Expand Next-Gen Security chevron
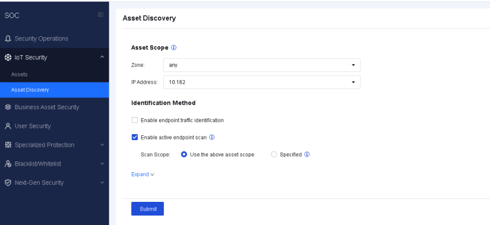 tap(102, 182)
